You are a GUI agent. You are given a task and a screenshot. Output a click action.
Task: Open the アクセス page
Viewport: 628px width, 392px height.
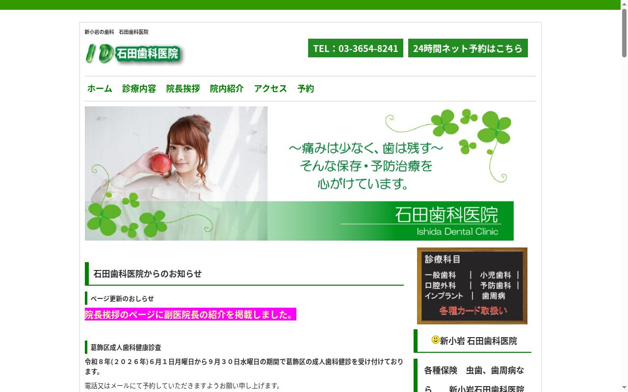(x=270, y=89)
